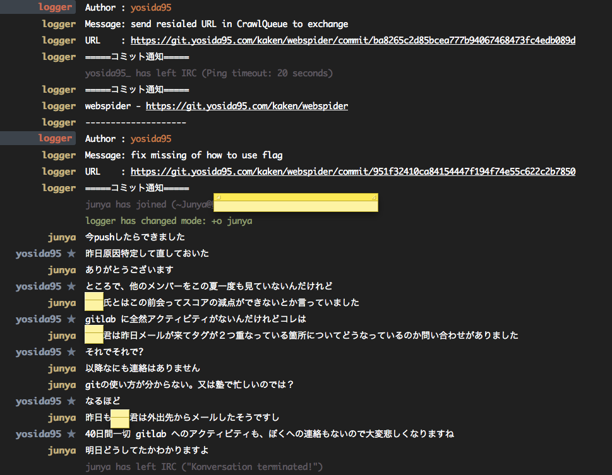The image size is (612, 475).
Task: Click the star next to the gitlab に全然アクティビティ message
Action: point(71,319)
